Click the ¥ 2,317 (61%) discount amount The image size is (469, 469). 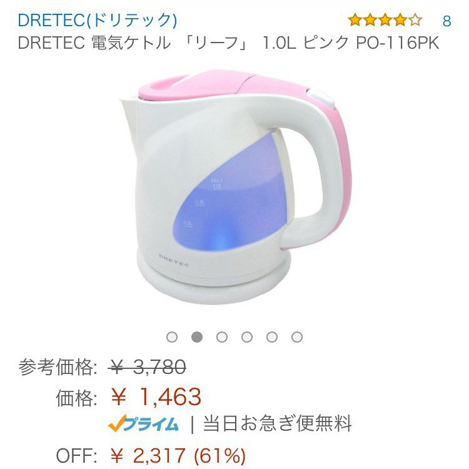[178, 455]
